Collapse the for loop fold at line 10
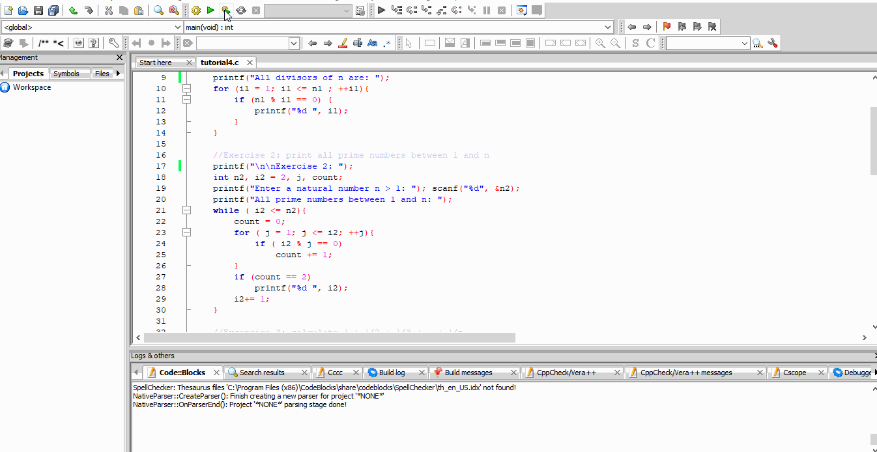This screenshot has height=452, width=877. pos(187,88)
